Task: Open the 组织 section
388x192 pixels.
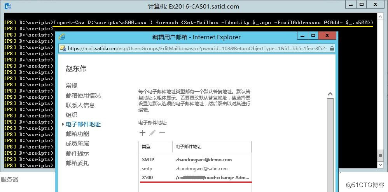Action: pos(72,115)
